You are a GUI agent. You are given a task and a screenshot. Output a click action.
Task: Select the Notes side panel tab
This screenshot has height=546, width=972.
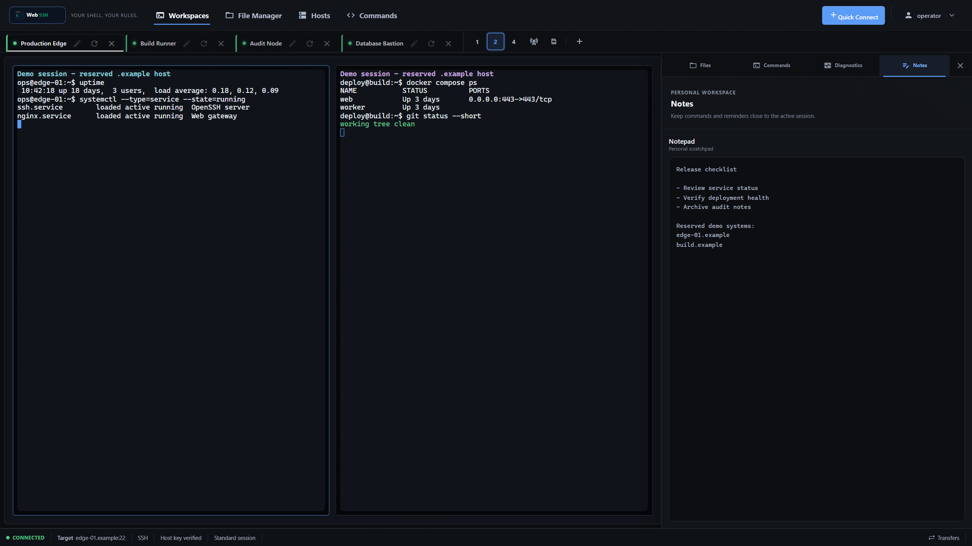(x=915, y=66)
